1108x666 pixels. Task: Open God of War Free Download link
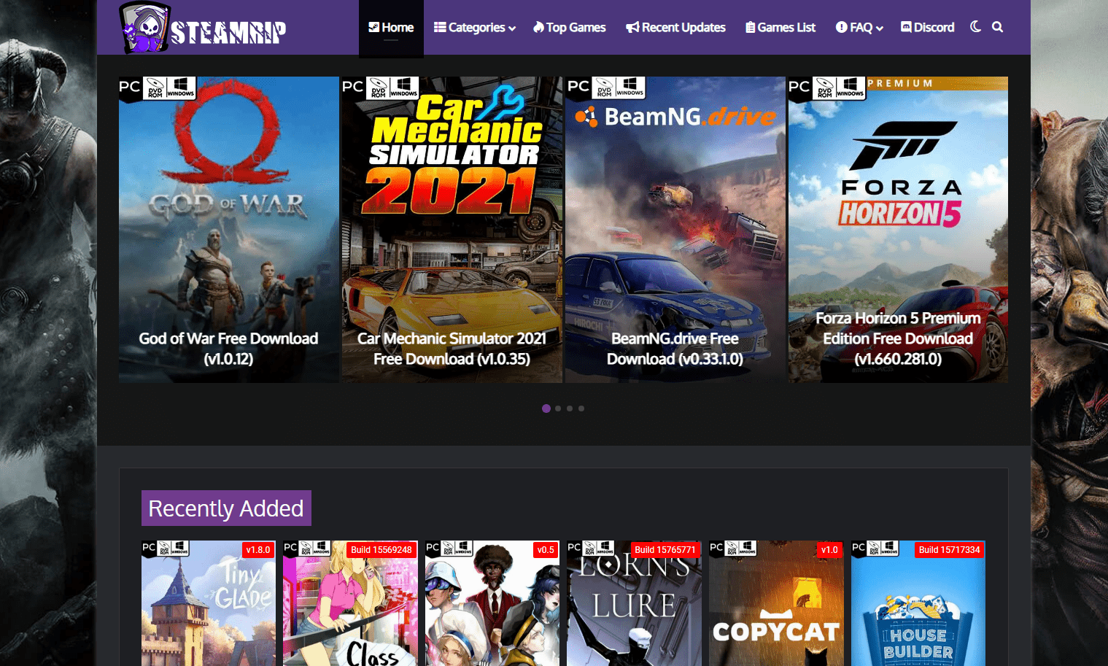tap(228, 348)
